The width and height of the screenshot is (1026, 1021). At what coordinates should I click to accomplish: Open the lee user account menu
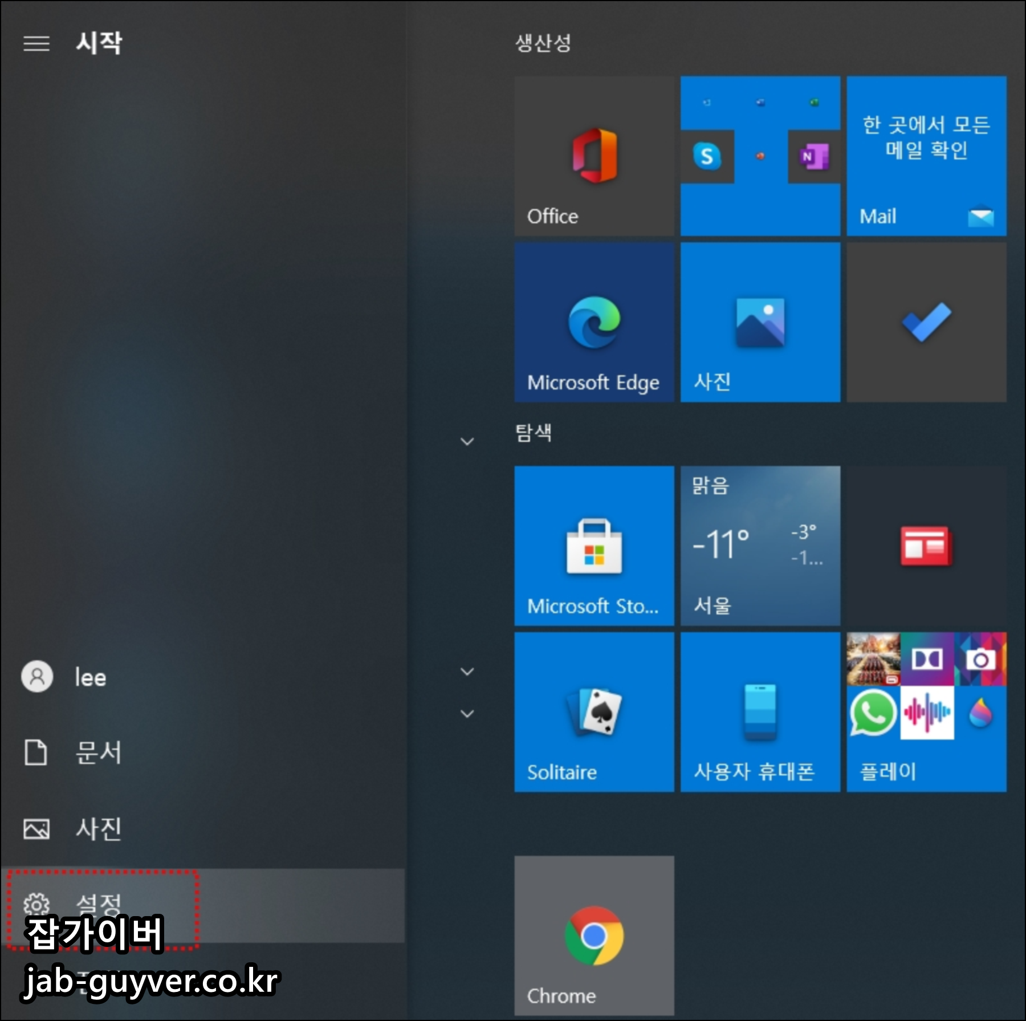[202, 677]
